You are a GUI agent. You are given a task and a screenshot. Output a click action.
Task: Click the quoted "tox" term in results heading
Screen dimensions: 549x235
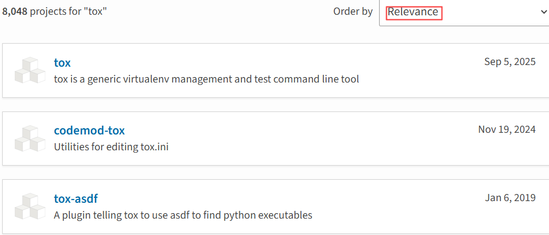click(95, 11)
